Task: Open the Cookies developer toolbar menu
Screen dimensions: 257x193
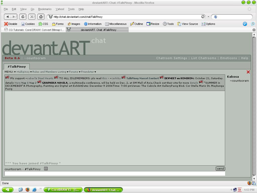Action: [x=28, y=24]
